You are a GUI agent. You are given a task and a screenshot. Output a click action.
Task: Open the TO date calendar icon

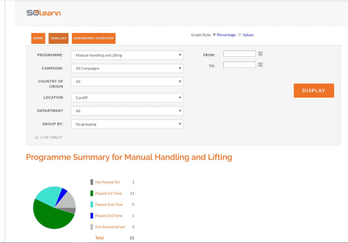260,65
